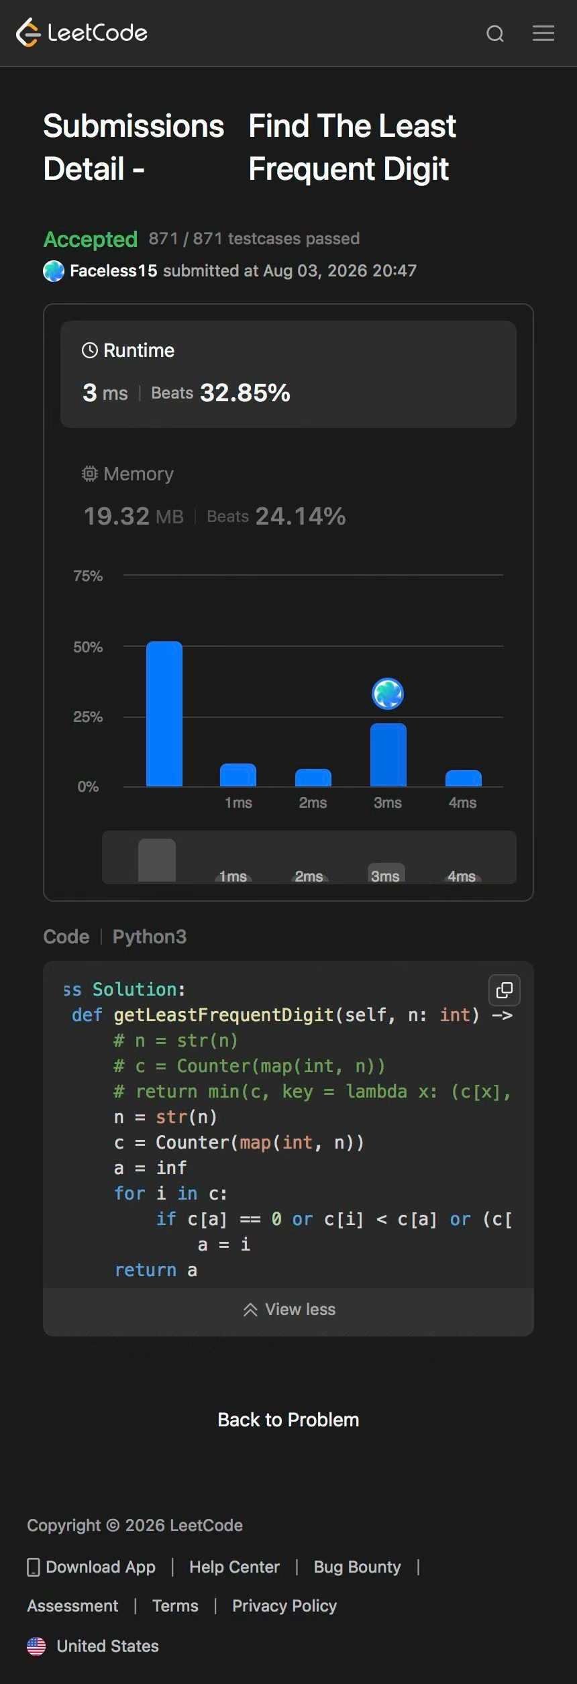Screen dimensions: 577x1684
Task: Click the LeetCode logo
Action: pos(82,32)
